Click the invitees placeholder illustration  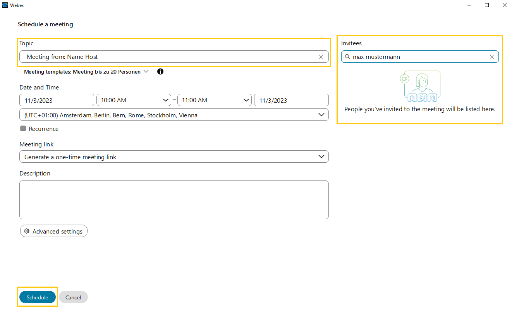[x=420, y=86]
